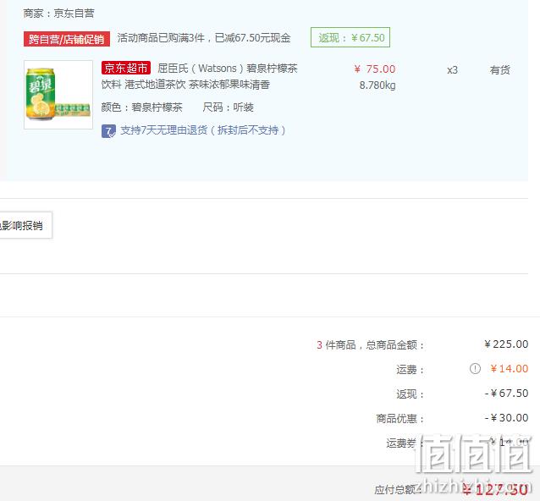Screen dimensions: 540x501
Task: Open the Watsons lemon tea product thumbnail
Action: click(x=58, y=95)
